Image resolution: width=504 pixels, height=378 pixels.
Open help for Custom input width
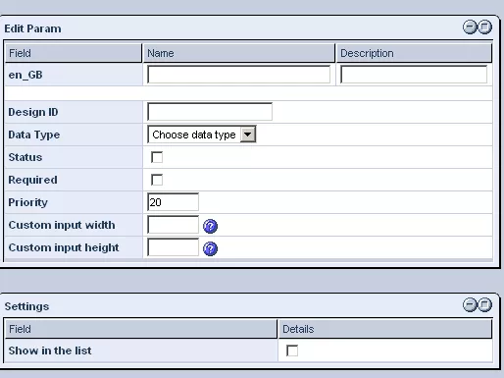point(210,226)
